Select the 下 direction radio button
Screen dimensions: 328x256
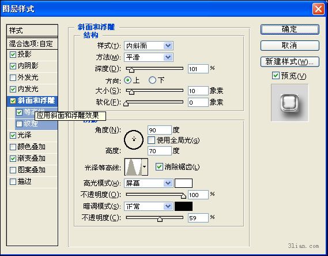coord(152,80)
